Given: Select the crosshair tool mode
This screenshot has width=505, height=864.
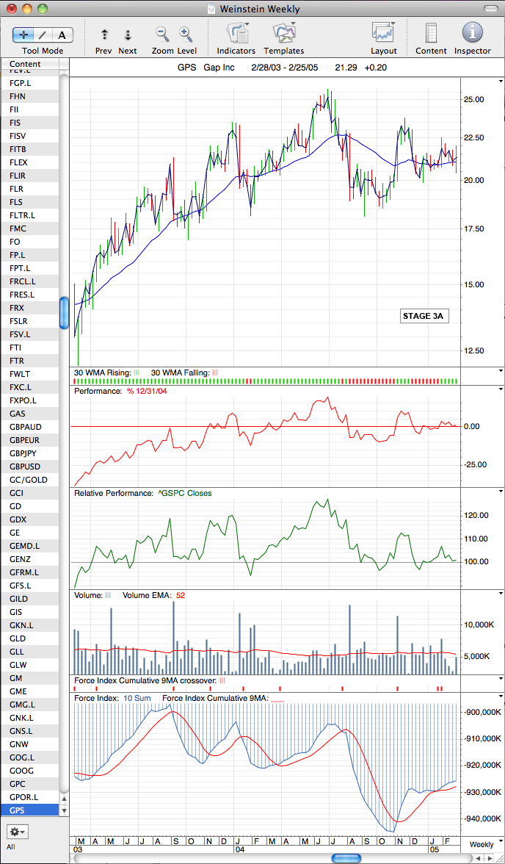Looking at the screenshot, I should point(23,35).
